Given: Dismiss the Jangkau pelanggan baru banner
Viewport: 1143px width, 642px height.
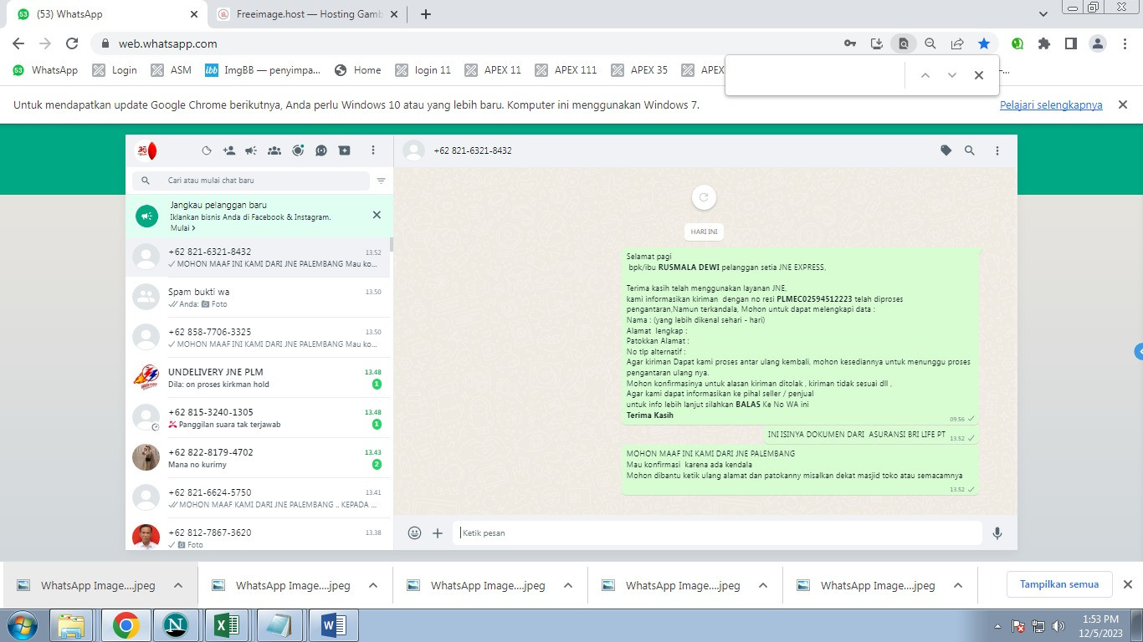Looking at the screenshot, I should (377, 215).
